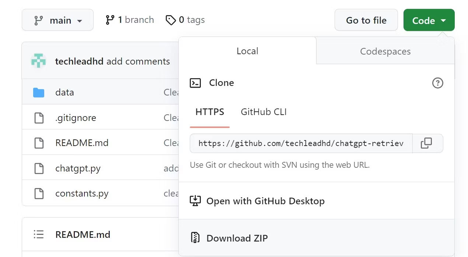Click the blue data folder icon
This screenshot has height=257, width=468.
(39, 93)
